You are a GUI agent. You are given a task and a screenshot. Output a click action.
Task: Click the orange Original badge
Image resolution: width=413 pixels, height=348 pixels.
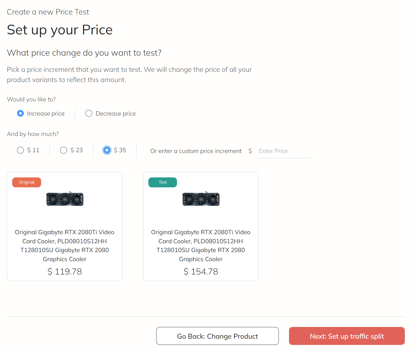point(27,182)
